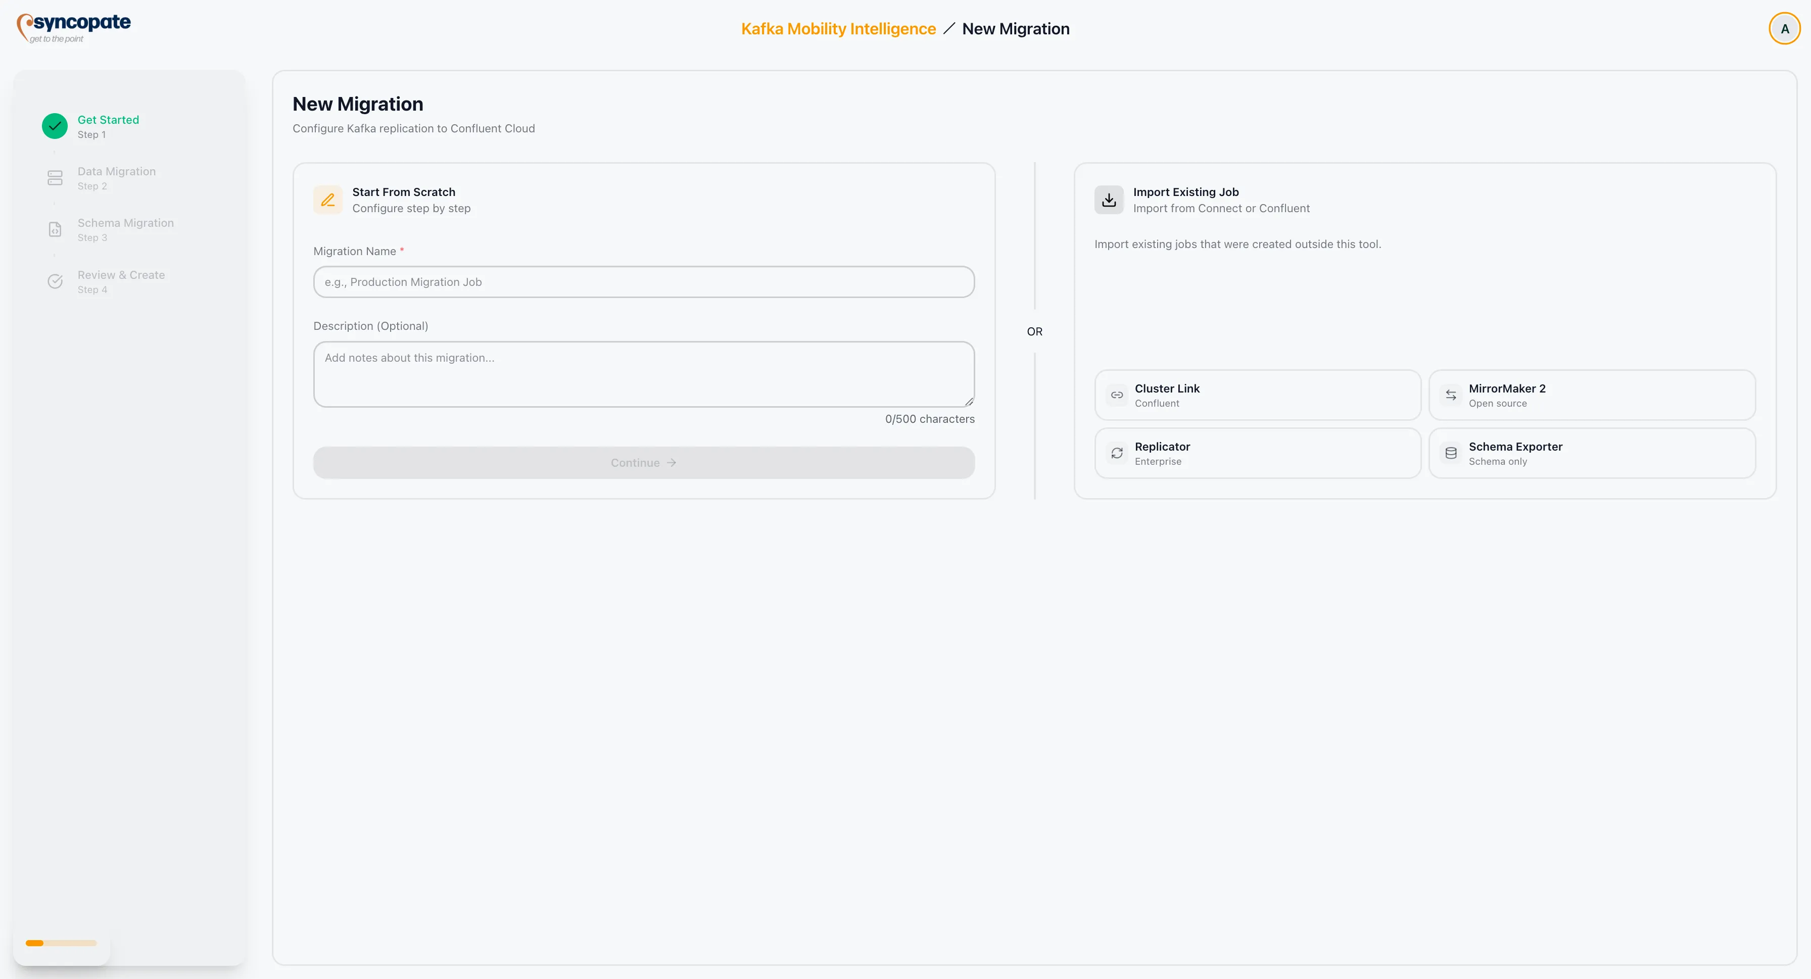Click the Schema Exporter database icon
1811x979 pixels.
coord(1451,453)
